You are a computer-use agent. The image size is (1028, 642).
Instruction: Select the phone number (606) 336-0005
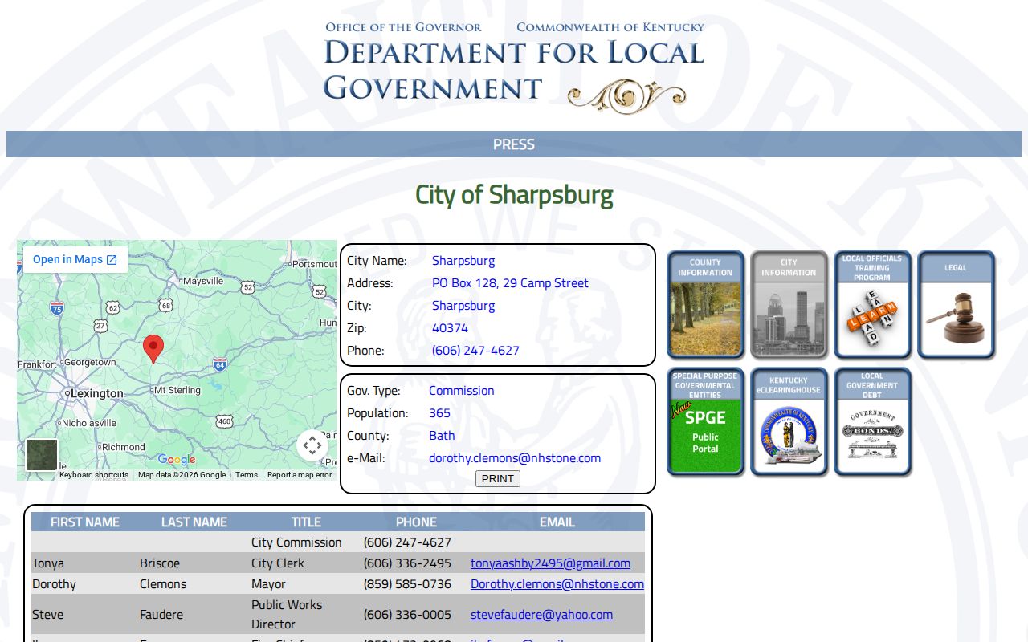[407, 615]
